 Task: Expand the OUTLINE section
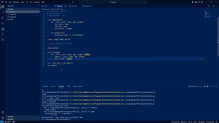(x=23, y=117)
